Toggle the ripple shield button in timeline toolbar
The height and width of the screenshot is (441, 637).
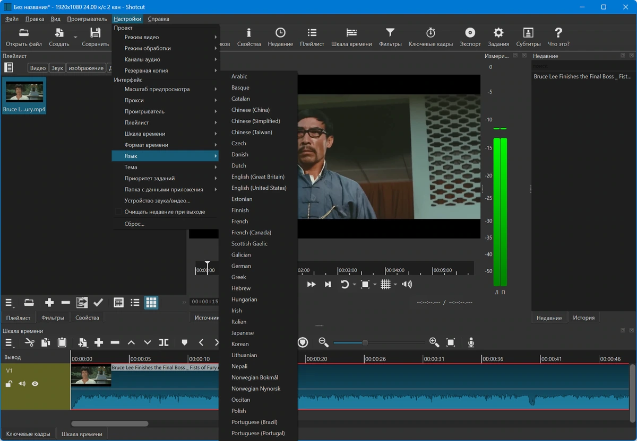(303, 342)
